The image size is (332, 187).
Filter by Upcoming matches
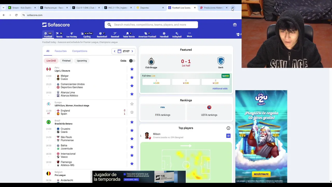click(x=82, y=61)
